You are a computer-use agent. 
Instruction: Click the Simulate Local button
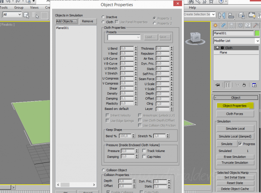point(235,129)
